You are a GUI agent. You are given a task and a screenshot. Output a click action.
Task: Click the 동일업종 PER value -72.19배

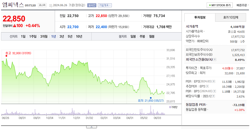(238, 105)
